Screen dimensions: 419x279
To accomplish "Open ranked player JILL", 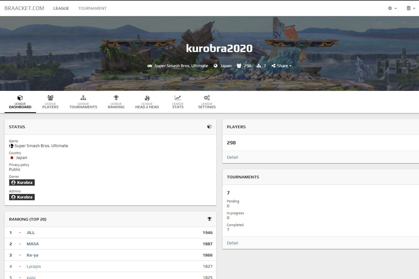I will click(31, 233).
